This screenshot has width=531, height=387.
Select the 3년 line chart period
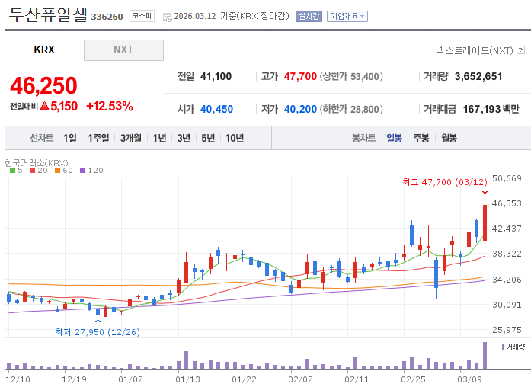tap(184, 138)
